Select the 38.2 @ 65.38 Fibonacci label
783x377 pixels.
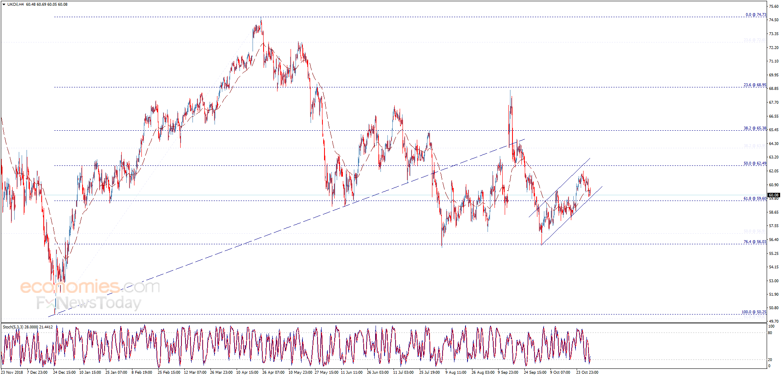coord(755,128)
